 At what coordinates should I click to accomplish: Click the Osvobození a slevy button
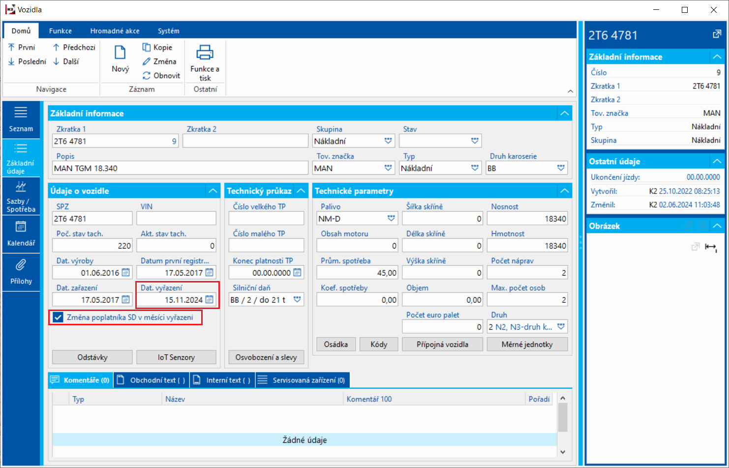(x=266, y=357)
